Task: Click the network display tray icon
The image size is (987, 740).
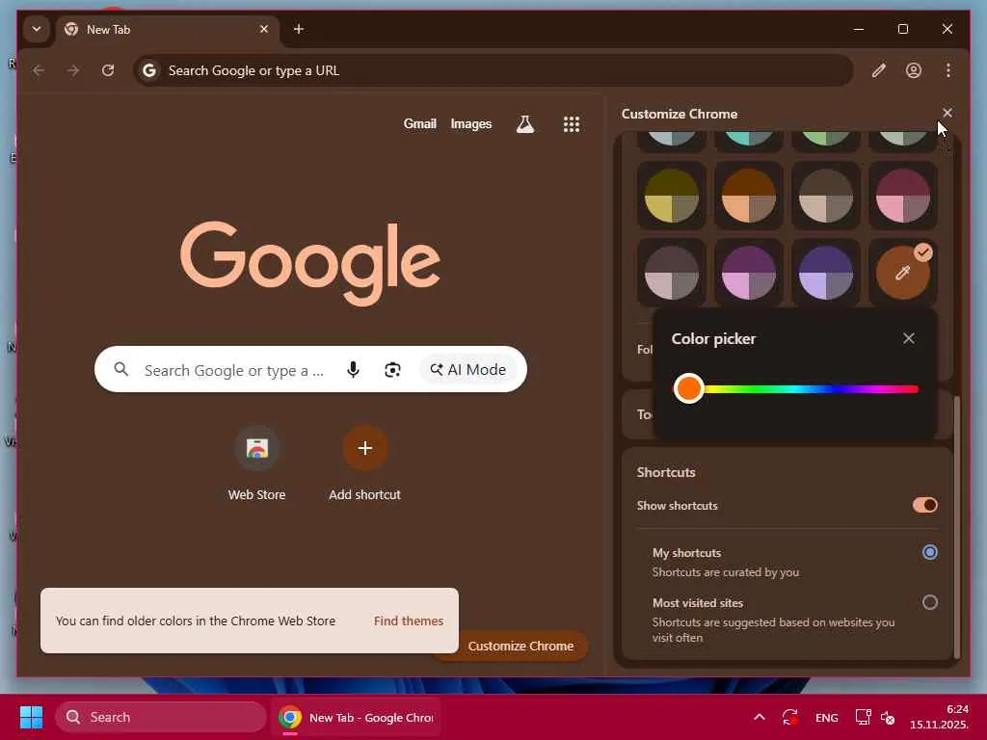Action: [x=863, y=717]
